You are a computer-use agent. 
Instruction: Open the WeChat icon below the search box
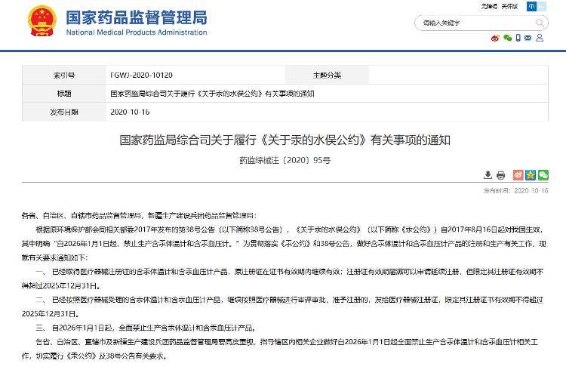click(508, 38)
